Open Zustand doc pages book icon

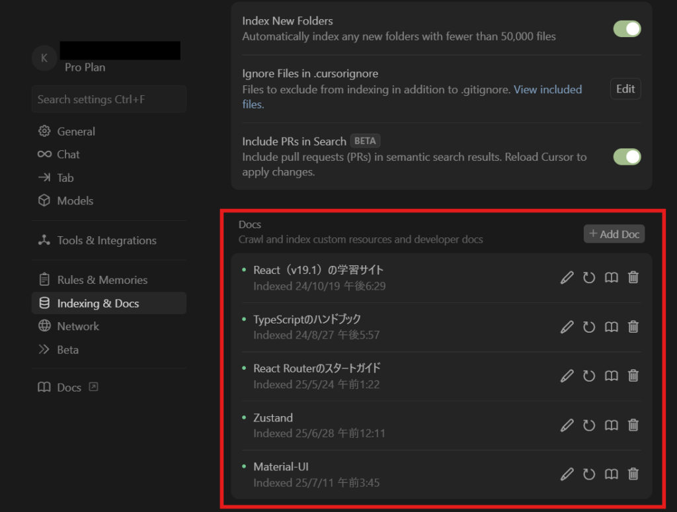(x=612, y=425)
